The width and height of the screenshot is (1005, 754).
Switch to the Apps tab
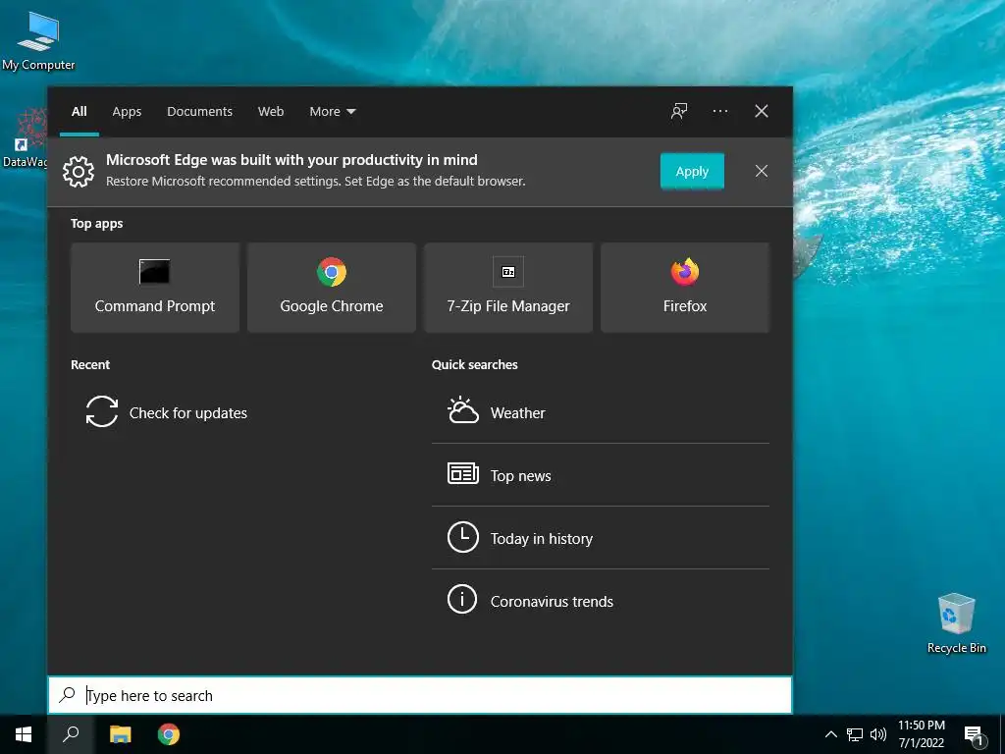[x=127, y=111]
